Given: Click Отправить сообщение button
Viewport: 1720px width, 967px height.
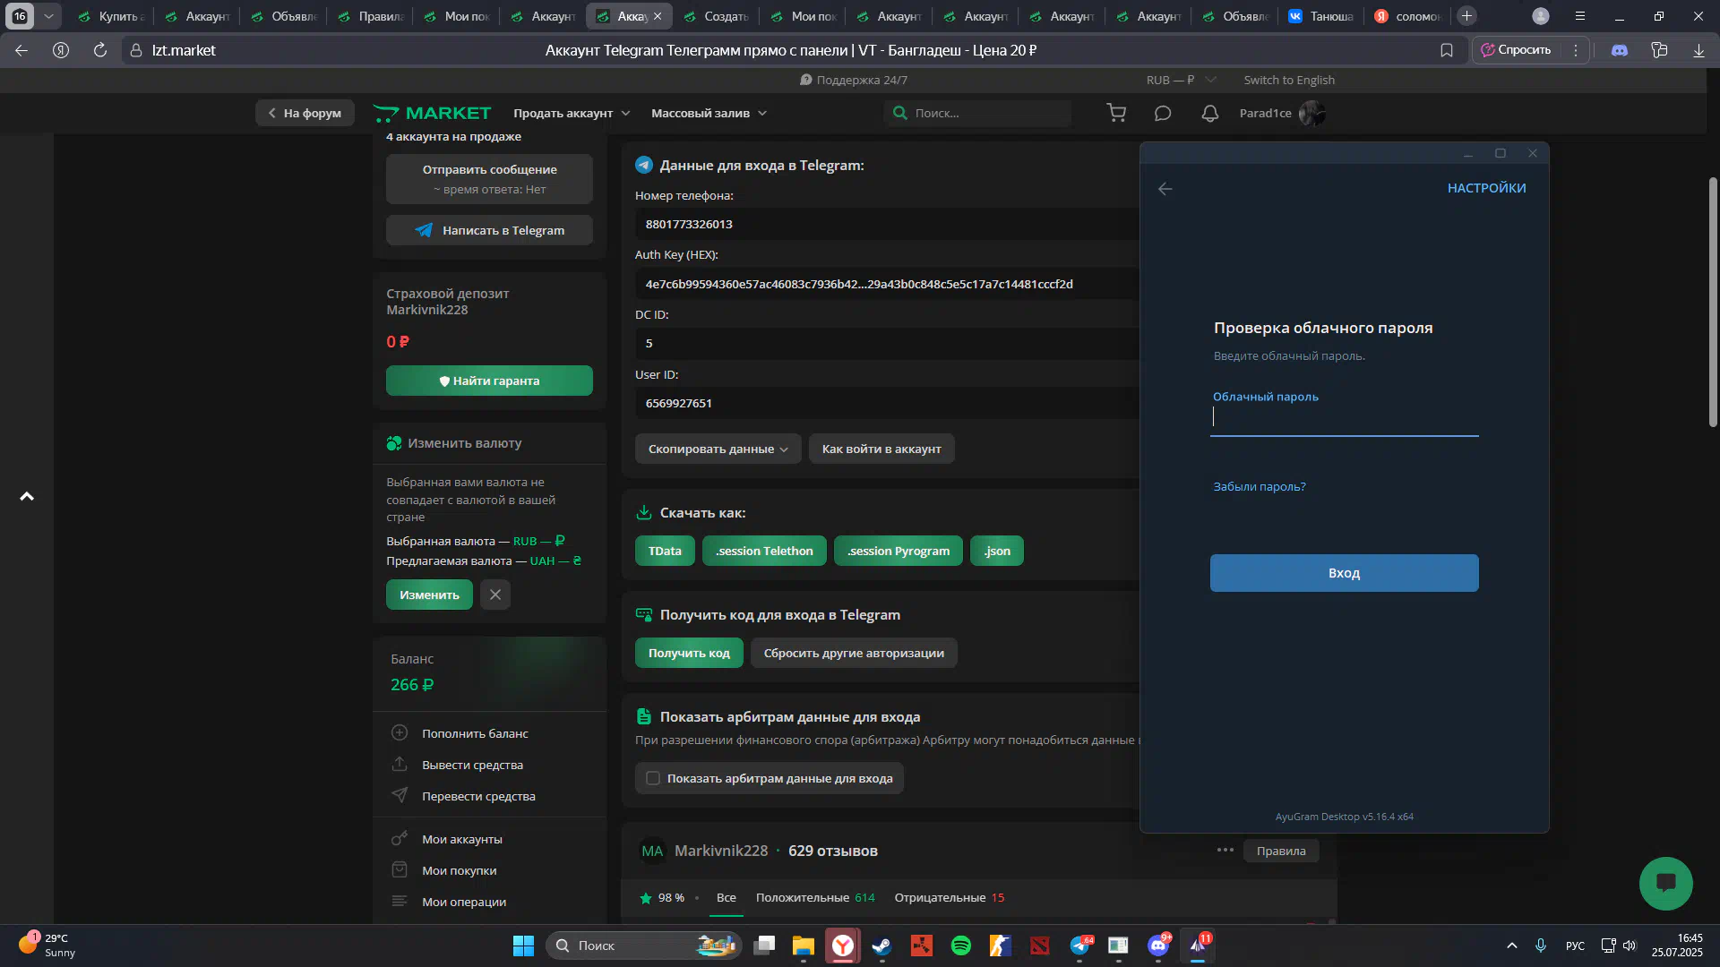Looking at the screenshot, I should click(489, 178).
